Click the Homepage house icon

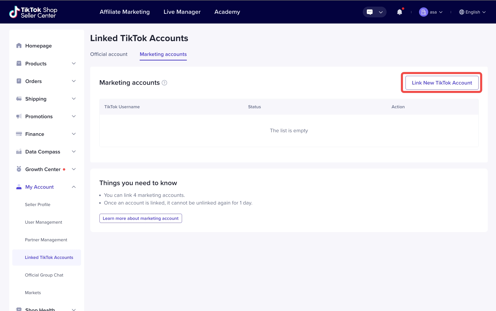pyautogui.click(x=19, y=45)
